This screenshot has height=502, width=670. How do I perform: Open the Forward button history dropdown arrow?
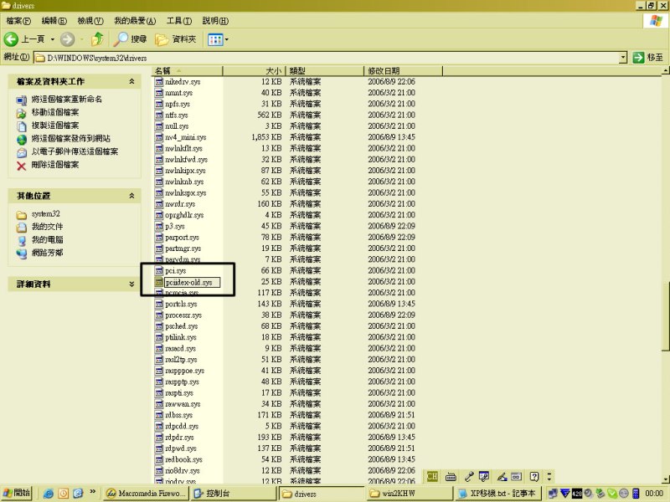pyautogui.click(x=81, y=39)
